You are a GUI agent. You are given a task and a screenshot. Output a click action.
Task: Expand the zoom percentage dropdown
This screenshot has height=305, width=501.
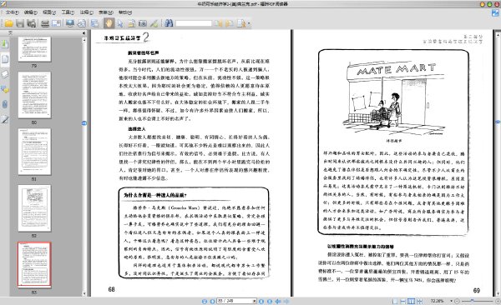point(451,301)
